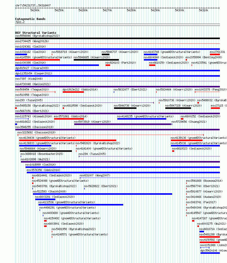
Task: Click nsv5846664 (Almarri2020) label
Action: click(x=38, y=148)
